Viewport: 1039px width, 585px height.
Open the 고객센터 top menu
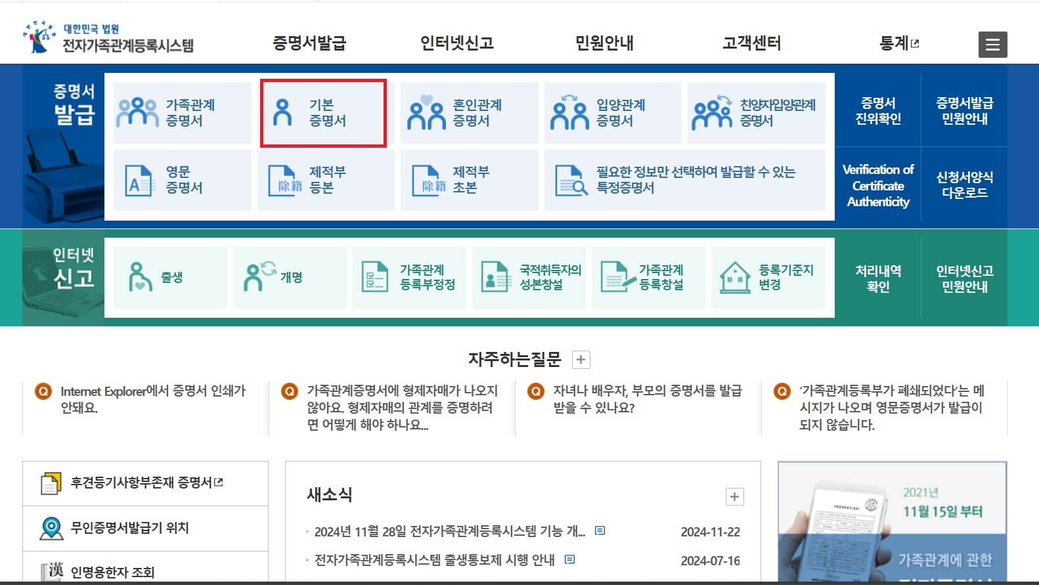[x=752, y=43]
